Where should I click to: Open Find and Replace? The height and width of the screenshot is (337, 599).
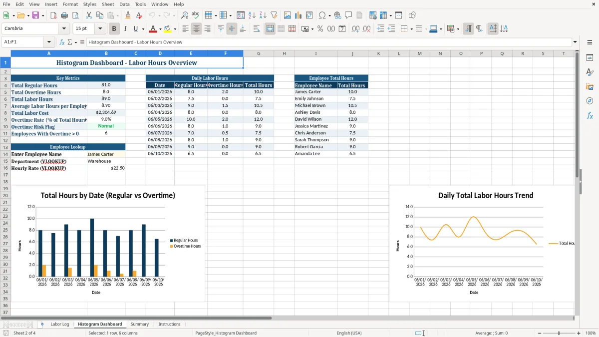point(185,15)
